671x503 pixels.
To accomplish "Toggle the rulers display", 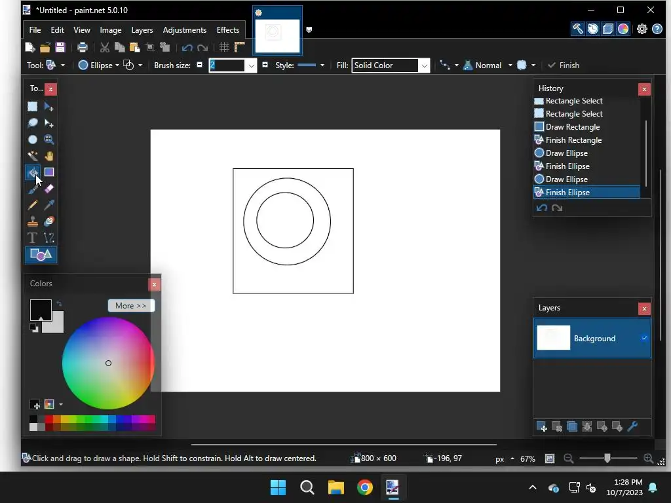I will point(240,47).
